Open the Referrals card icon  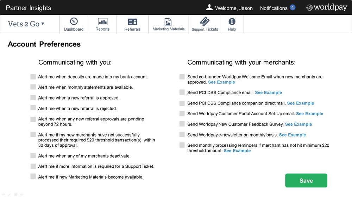132,22
